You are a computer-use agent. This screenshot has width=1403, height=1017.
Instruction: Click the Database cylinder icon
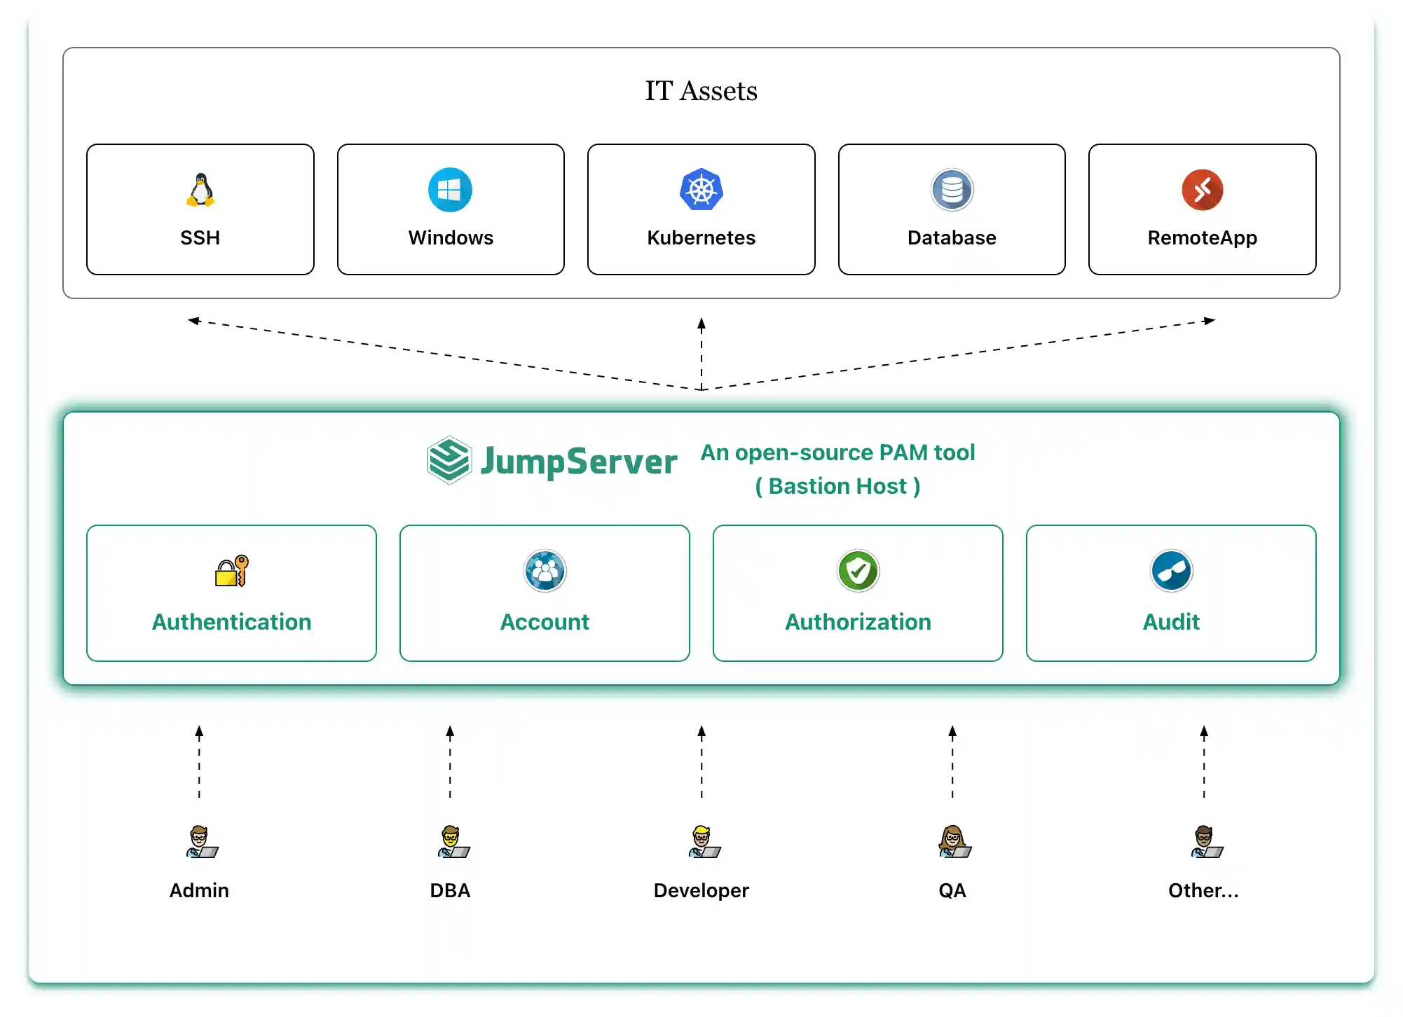pyautogui.click(x=952, y=190)
